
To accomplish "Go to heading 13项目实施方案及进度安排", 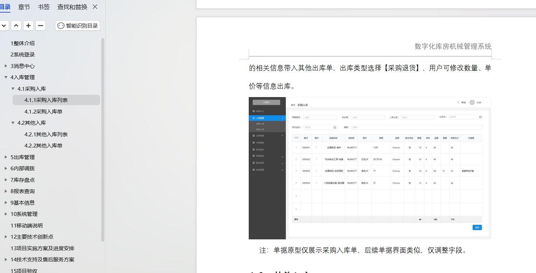I will [x=42, y=248].
